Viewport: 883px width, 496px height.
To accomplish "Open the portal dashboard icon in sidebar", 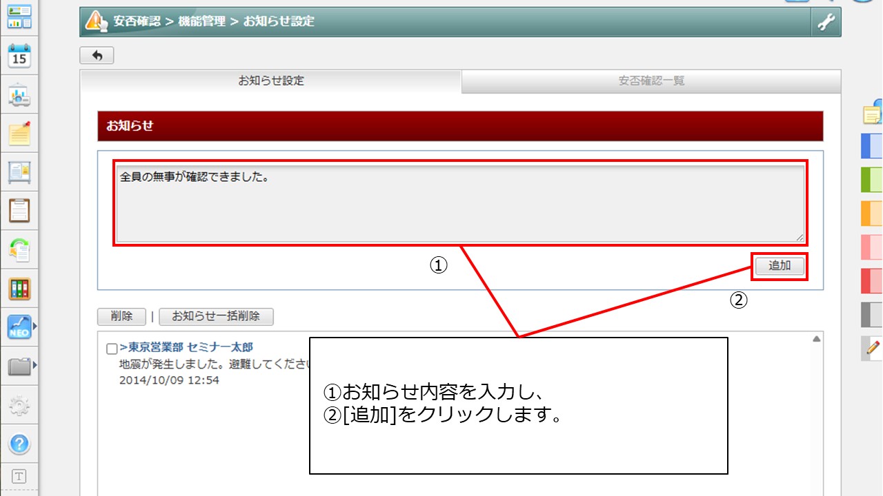I will pos(19,17).
